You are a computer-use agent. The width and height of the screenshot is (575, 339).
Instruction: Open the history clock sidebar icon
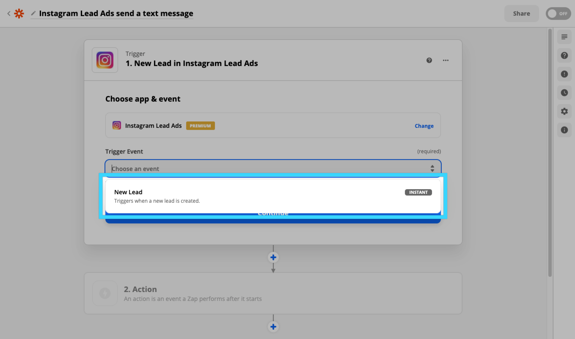coord(564,93)
